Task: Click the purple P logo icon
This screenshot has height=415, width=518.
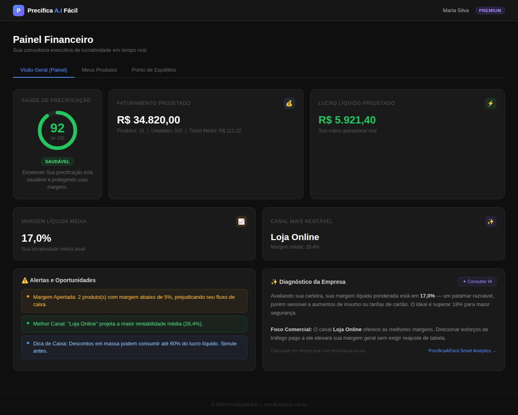Action: click(x=19, y=11)
